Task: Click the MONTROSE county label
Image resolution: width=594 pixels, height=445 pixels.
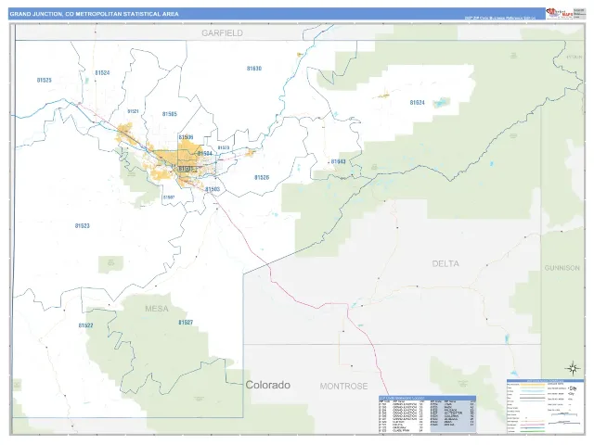Action: [343, 386]
